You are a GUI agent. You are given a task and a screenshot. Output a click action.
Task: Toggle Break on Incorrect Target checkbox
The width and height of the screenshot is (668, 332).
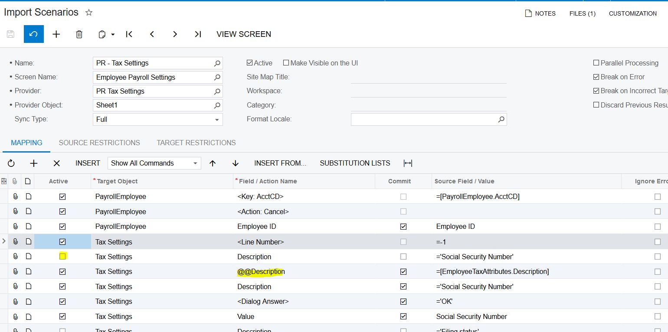click(x=596, y=91)
